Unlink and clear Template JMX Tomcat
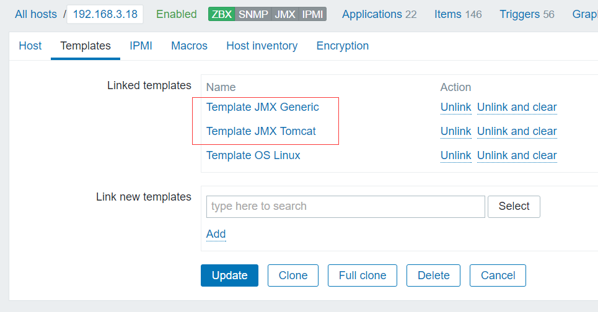 point(517,131)
